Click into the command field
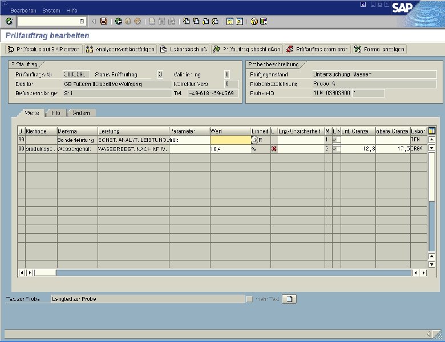 pos(48,21)
